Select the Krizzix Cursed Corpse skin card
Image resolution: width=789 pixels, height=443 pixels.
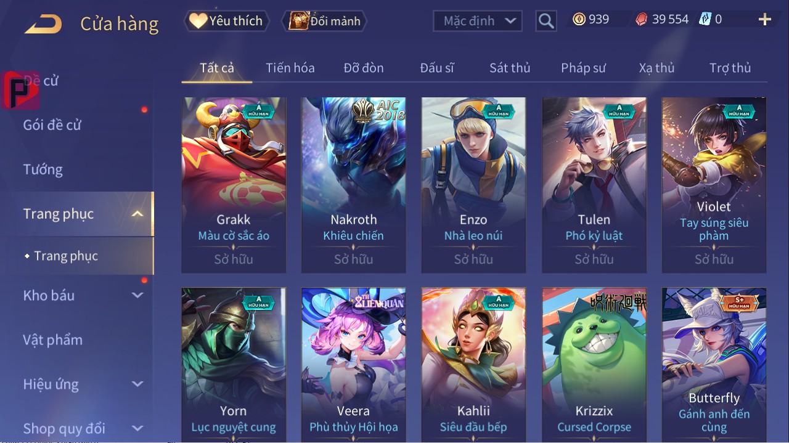pyautogui.click(x=594, y=365)
